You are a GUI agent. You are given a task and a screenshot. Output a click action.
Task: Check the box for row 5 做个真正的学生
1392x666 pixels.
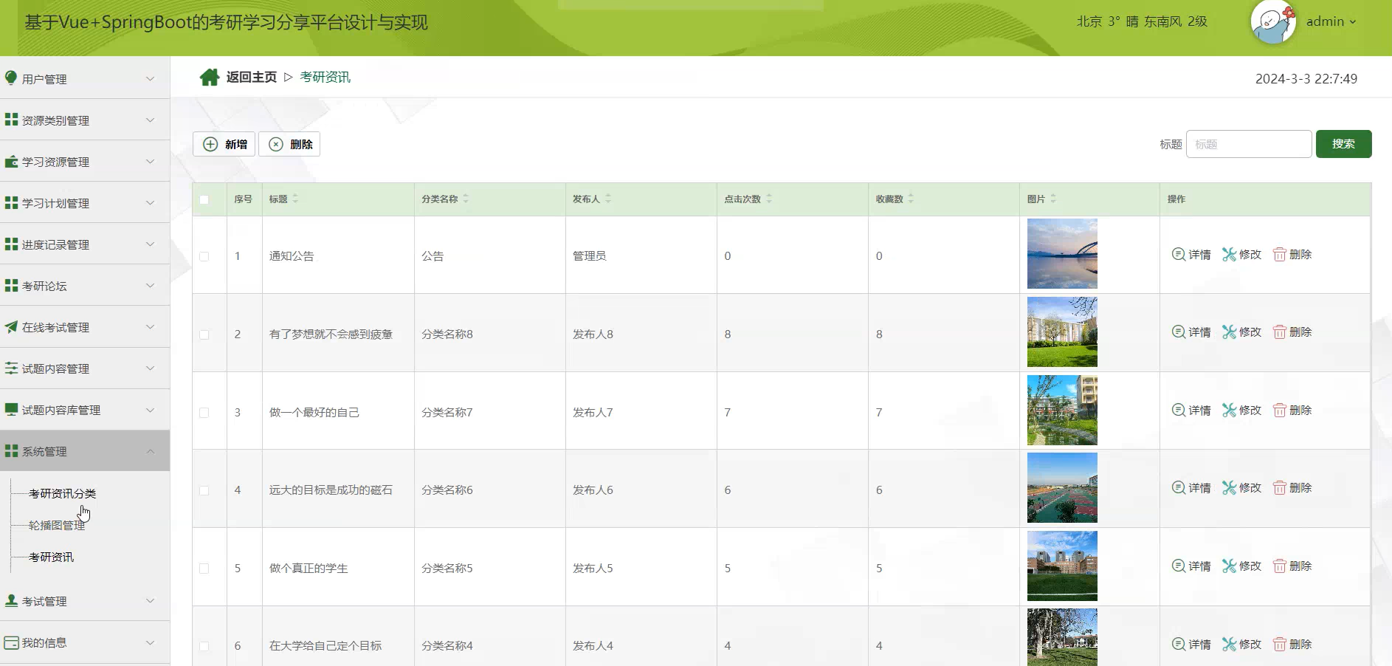[x=204, y=569]
